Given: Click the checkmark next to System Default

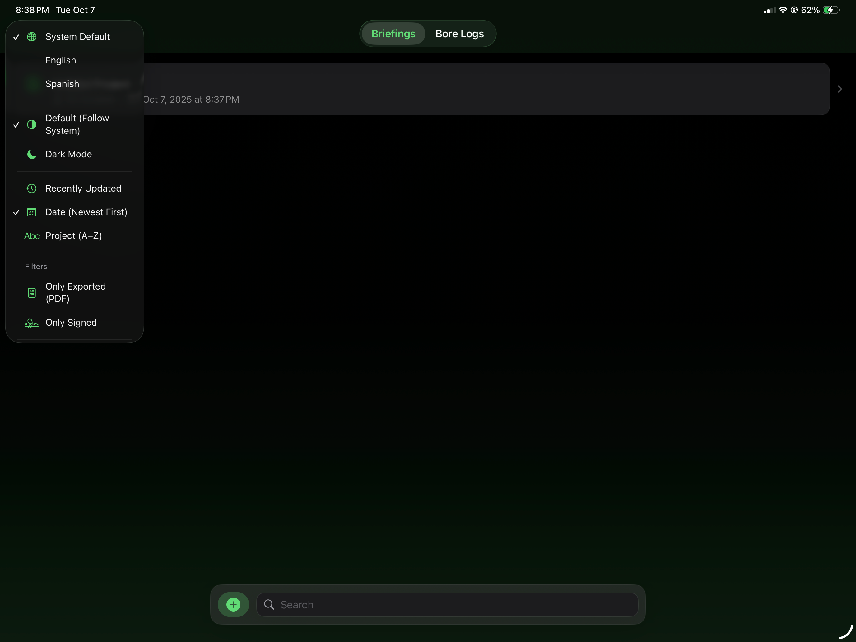Looking at the screenshot, I should click(16, 37).
